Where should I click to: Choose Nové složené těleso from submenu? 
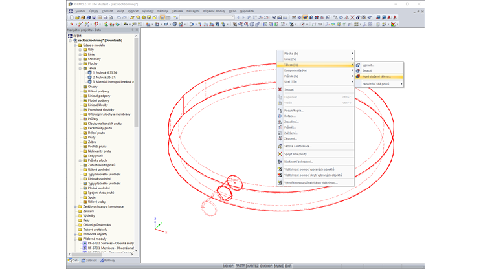click(x=379, y=76)
